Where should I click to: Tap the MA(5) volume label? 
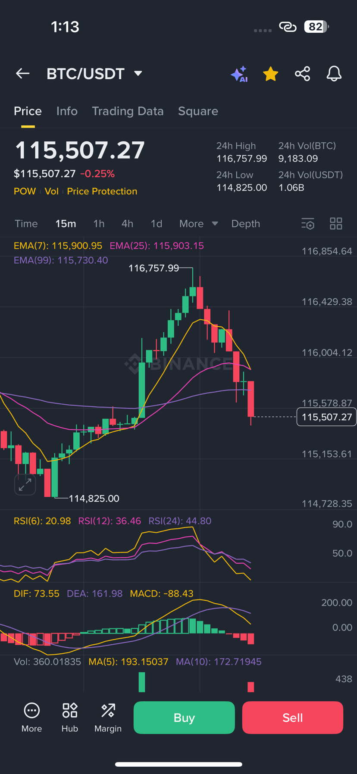tap(128, 662)
